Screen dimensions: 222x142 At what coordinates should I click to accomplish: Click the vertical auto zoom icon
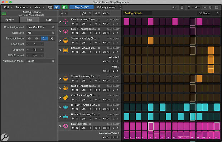(x=182, y=7)
